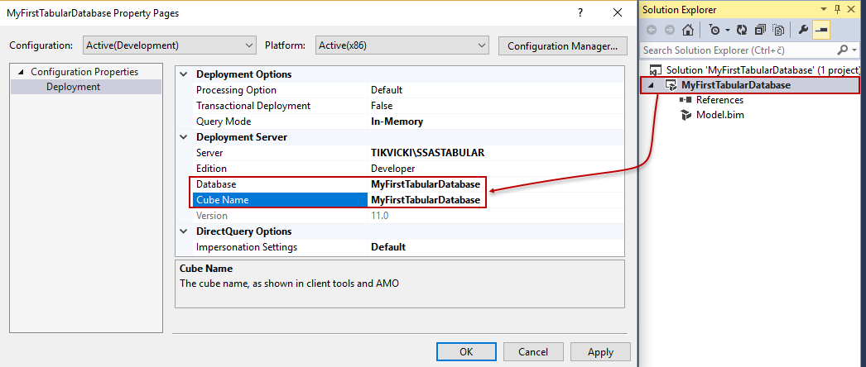Click the Apply button

(x=600, y=352)
